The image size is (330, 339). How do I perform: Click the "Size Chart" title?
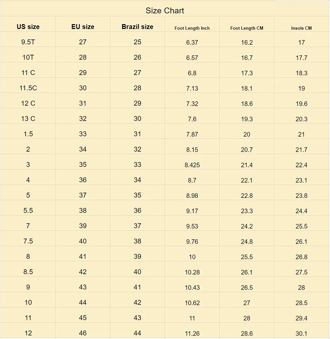[165, 11]
